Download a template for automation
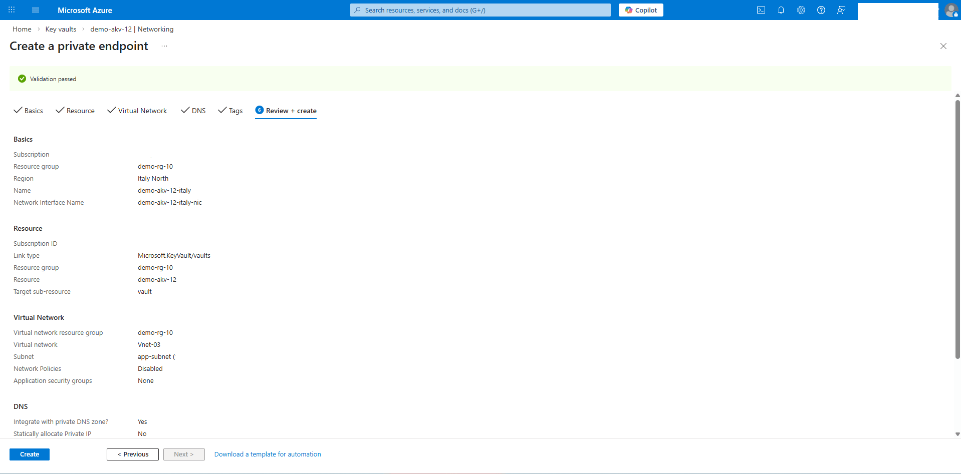 tap(268, 454)
